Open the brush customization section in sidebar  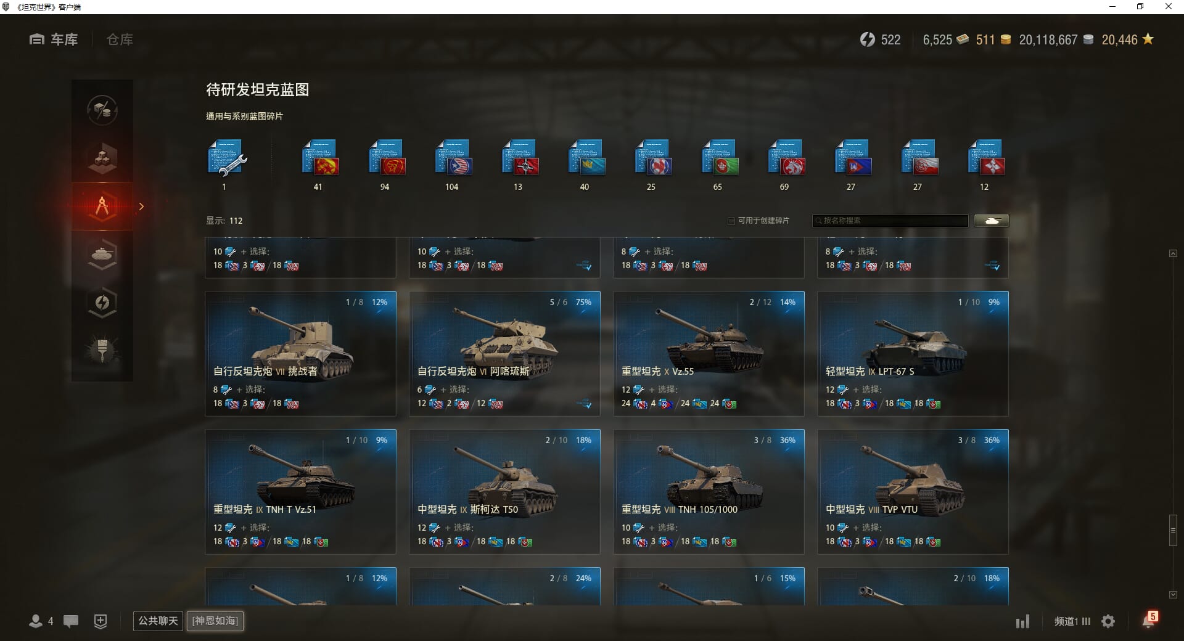click(x=102, y=351)
